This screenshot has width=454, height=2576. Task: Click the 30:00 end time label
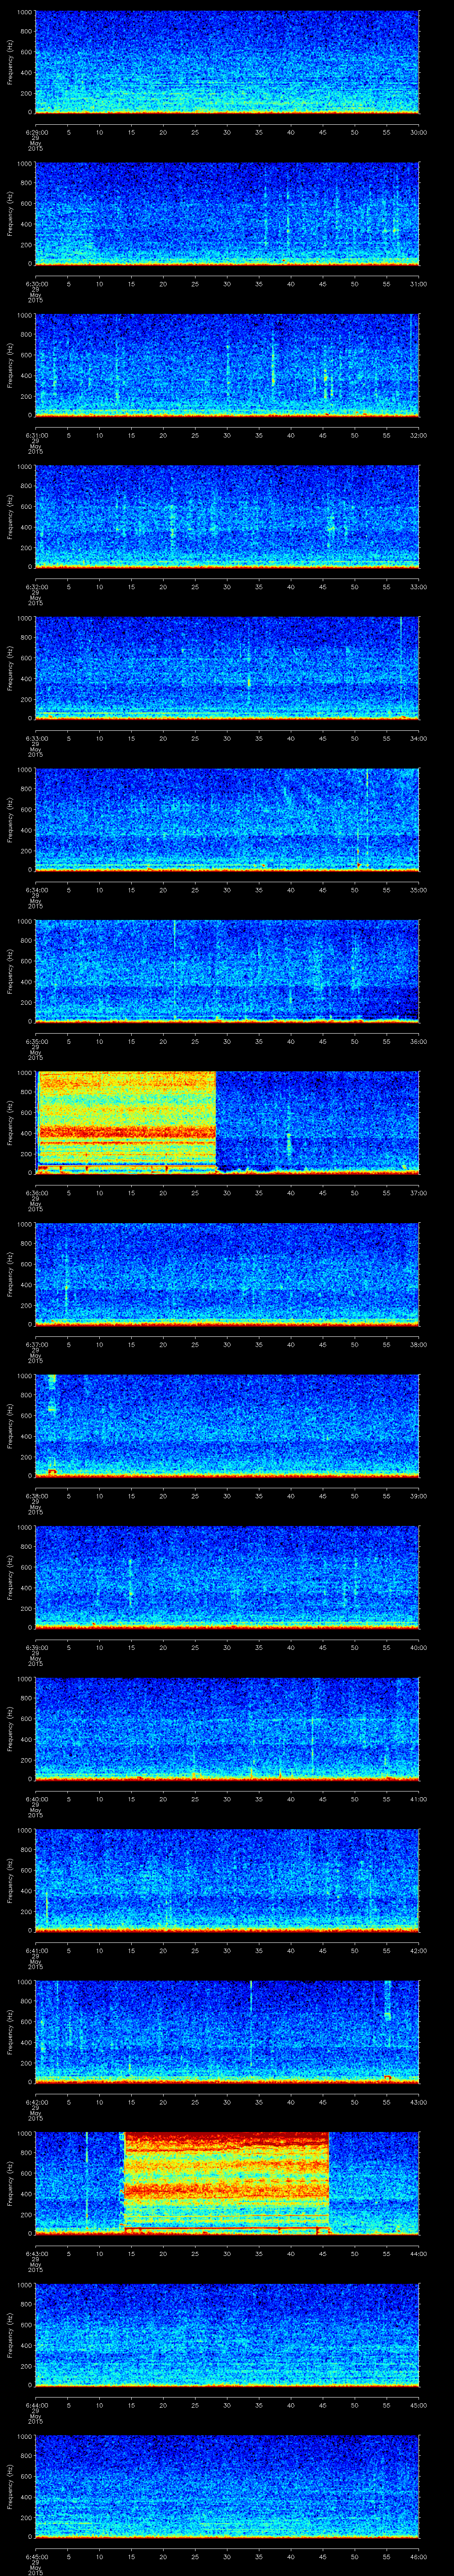pyautogui.click(x=418, y=131)
